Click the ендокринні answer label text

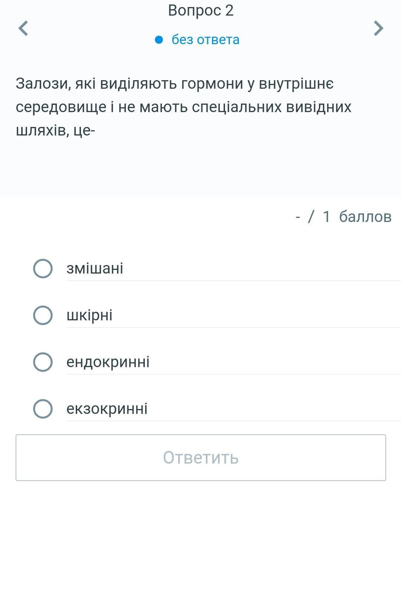(x=108, y=362)
